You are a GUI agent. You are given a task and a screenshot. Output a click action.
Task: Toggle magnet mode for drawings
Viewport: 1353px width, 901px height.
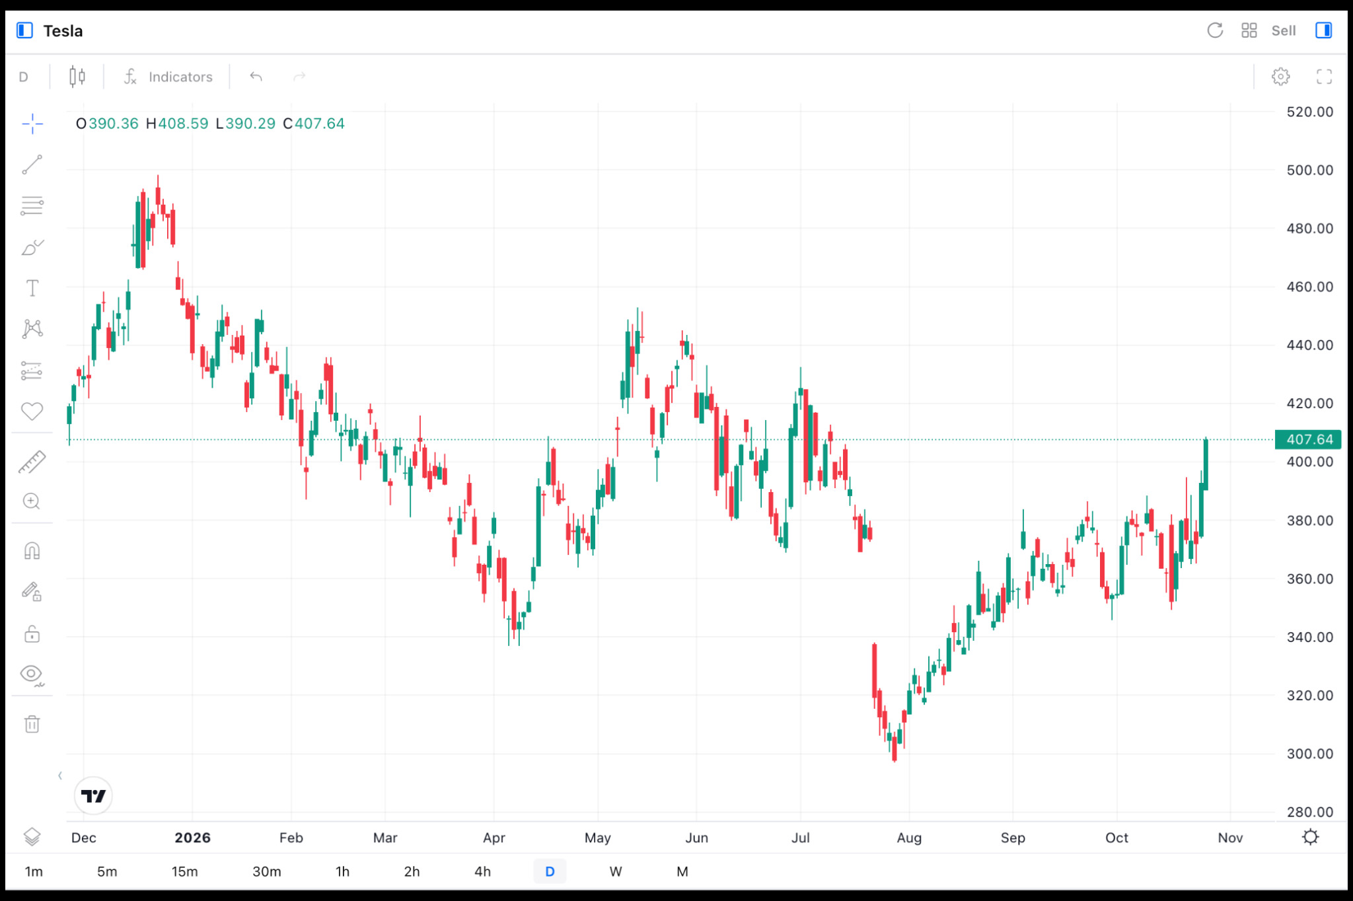point(32,551)
